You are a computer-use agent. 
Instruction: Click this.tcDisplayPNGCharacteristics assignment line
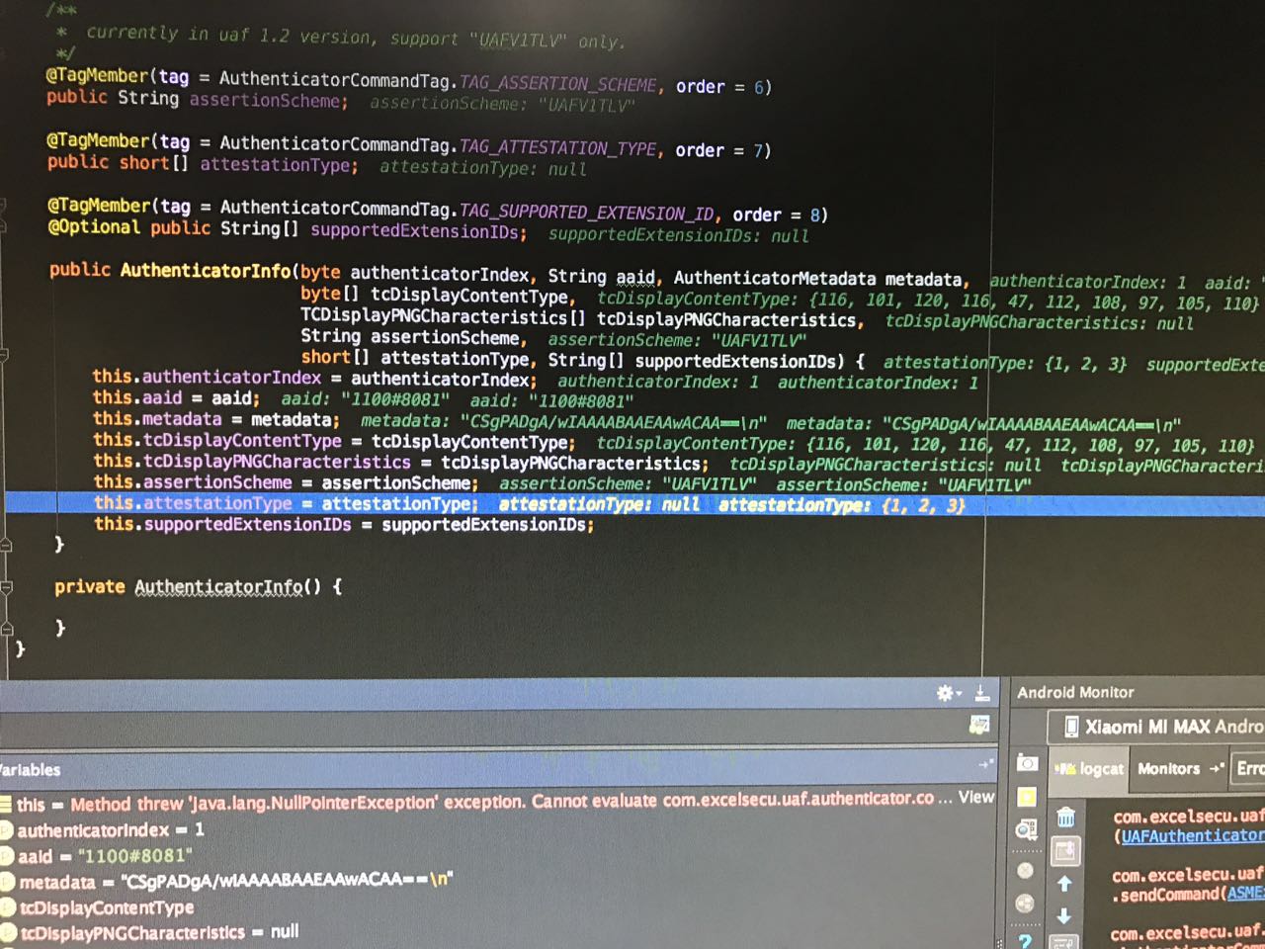click(401, 463)
